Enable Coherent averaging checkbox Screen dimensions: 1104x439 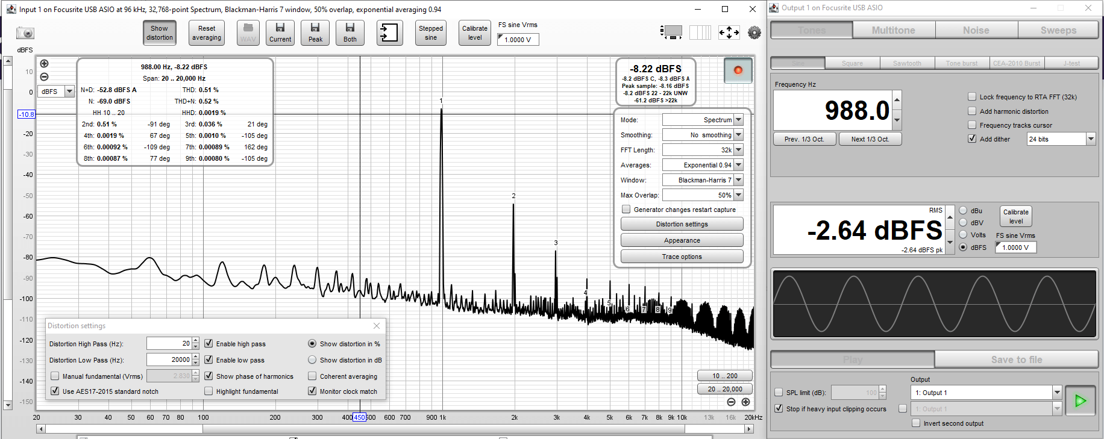pos(312,376)
